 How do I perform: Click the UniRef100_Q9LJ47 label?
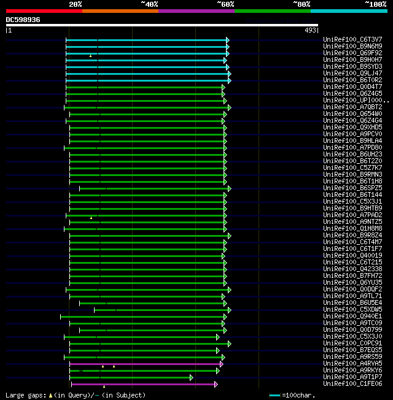point(352,73)
